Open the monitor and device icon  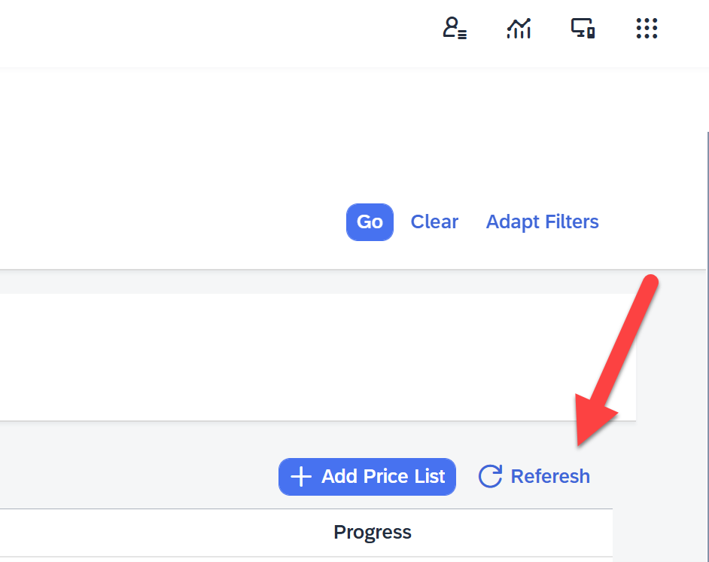coord(583,29)
